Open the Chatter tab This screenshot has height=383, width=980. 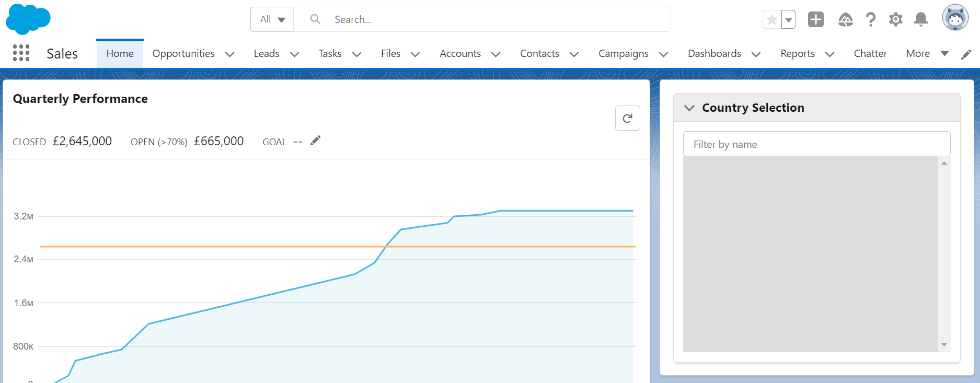870,53
